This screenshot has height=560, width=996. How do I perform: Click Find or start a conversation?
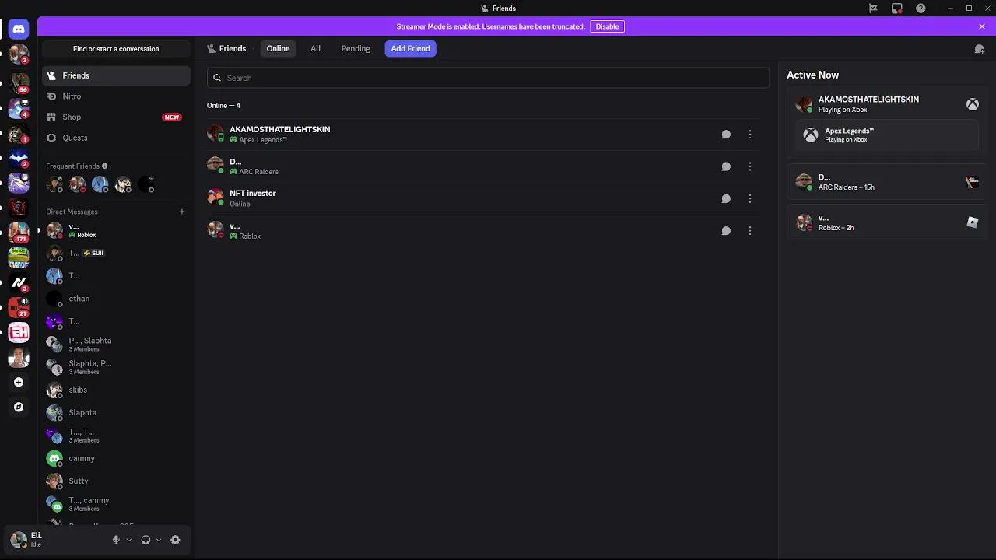(x=116, y=49)
